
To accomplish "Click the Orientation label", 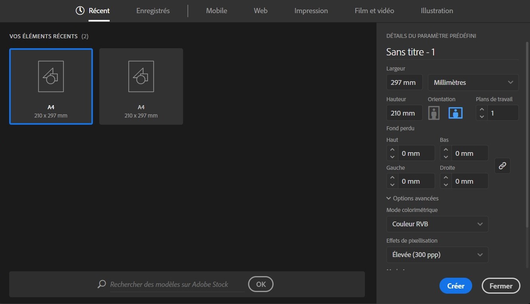I will point(441,99).
